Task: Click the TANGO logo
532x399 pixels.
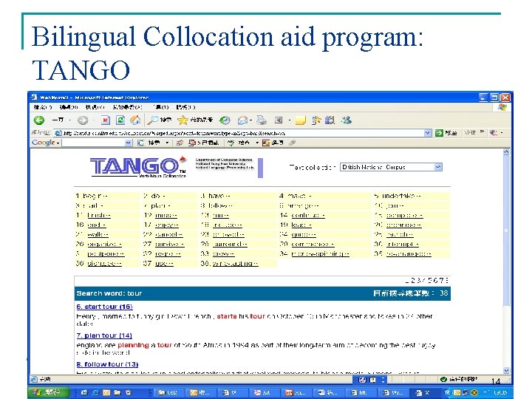Action: [x=138, y=167]
